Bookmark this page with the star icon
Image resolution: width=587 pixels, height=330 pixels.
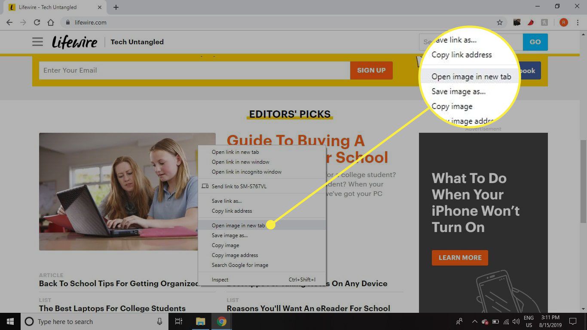tap(500, 22)
